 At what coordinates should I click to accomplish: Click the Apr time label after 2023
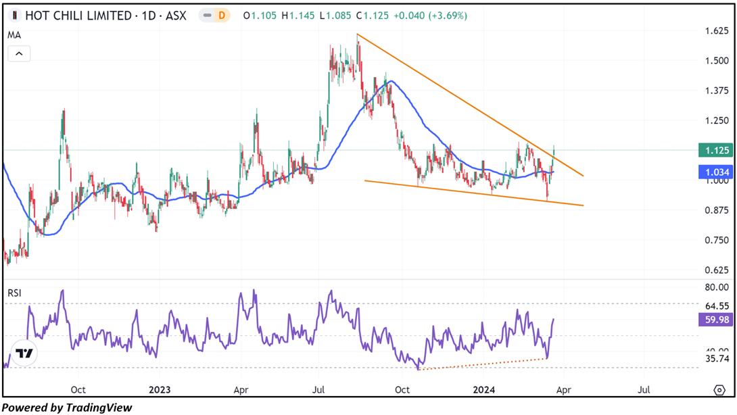point(241,389)
